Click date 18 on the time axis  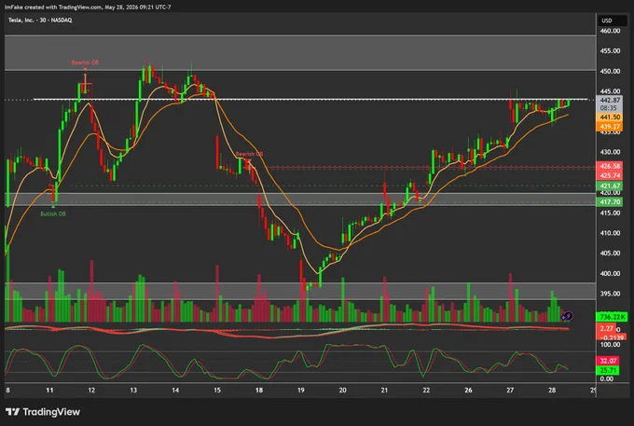[x=259, y=390]
